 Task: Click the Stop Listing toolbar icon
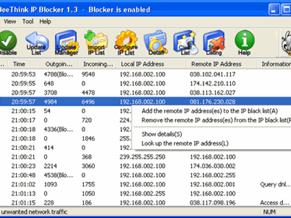(x=214, y=43)
